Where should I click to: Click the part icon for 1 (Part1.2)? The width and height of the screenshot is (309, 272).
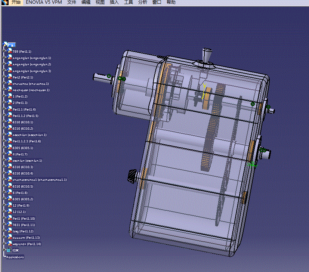tap(9, 96)
